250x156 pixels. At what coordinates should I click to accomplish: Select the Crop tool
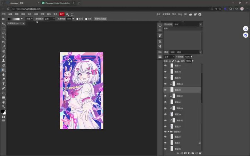(x=3, y=42)
